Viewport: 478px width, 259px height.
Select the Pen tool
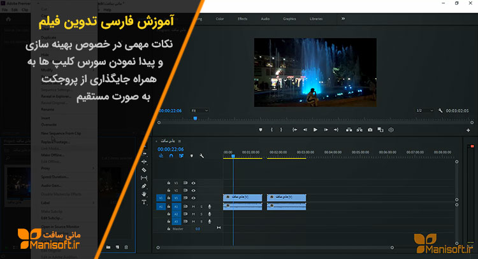(x=144, y=186)
